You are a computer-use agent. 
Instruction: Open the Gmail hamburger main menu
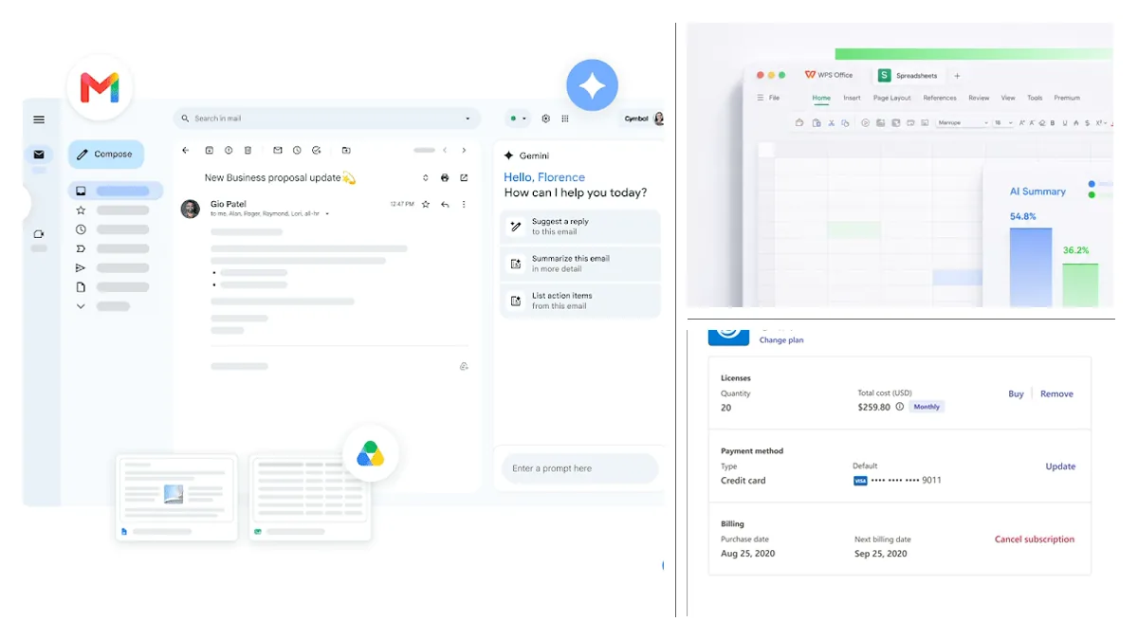pos(39,119)
